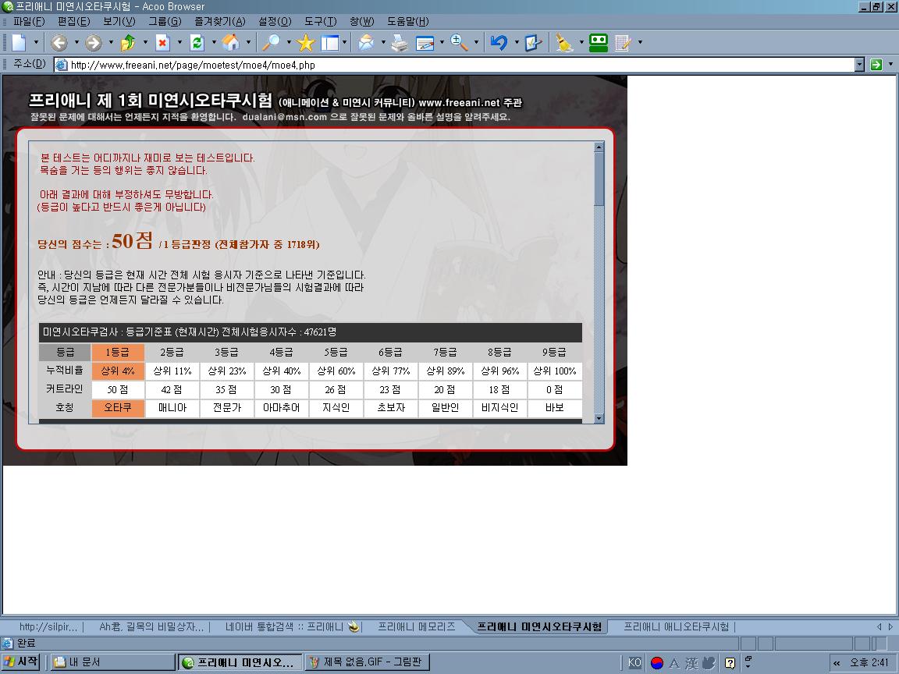Screen dimensions: 899x674
Task: Click the 시작 Start button
Action: [21, 662]
